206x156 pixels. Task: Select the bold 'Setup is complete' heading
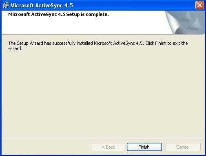(58, 14)
